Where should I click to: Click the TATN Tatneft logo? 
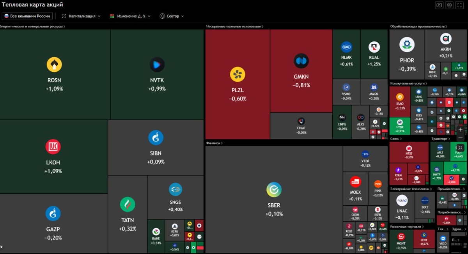click(128, 205)
